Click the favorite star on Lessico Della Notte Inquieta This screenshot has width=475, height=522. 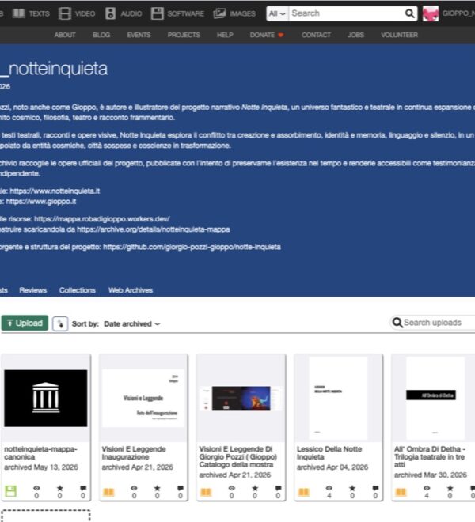pyautogui.click(x=352, y=488)
